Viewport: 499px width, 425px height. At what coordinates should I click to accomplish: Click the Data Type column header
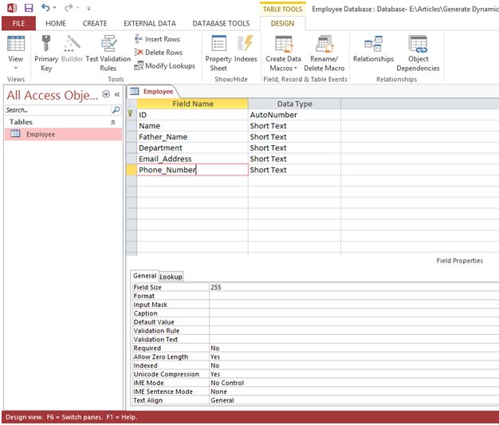point(294,104)
